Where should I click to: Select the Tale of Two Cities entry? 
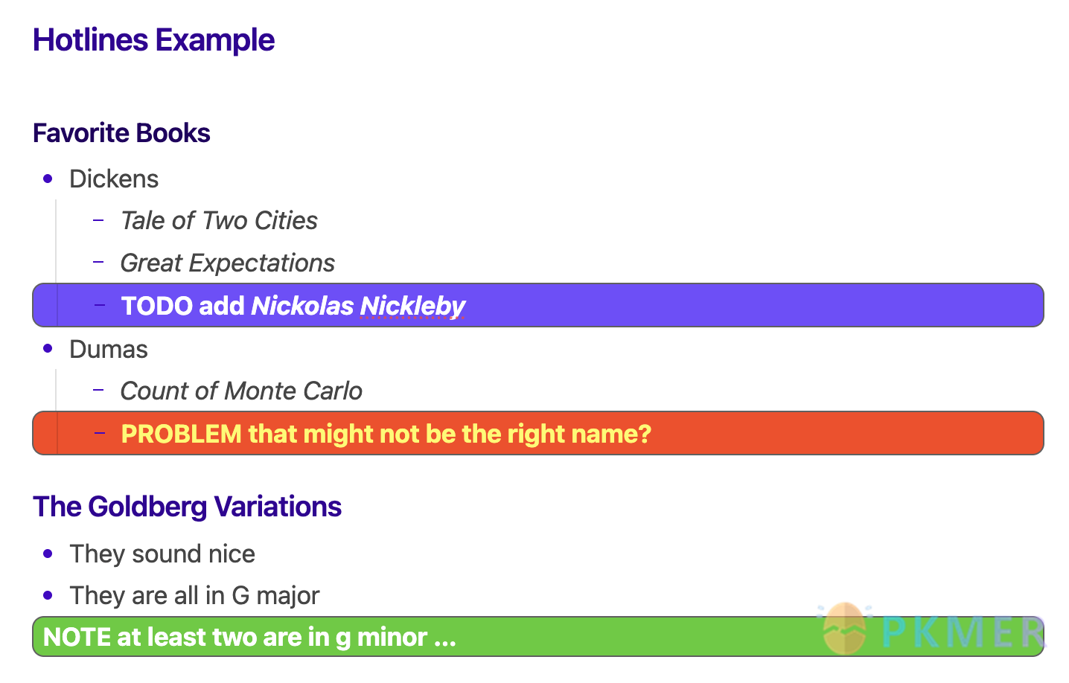pyautogui.click(x=219, y=221)
